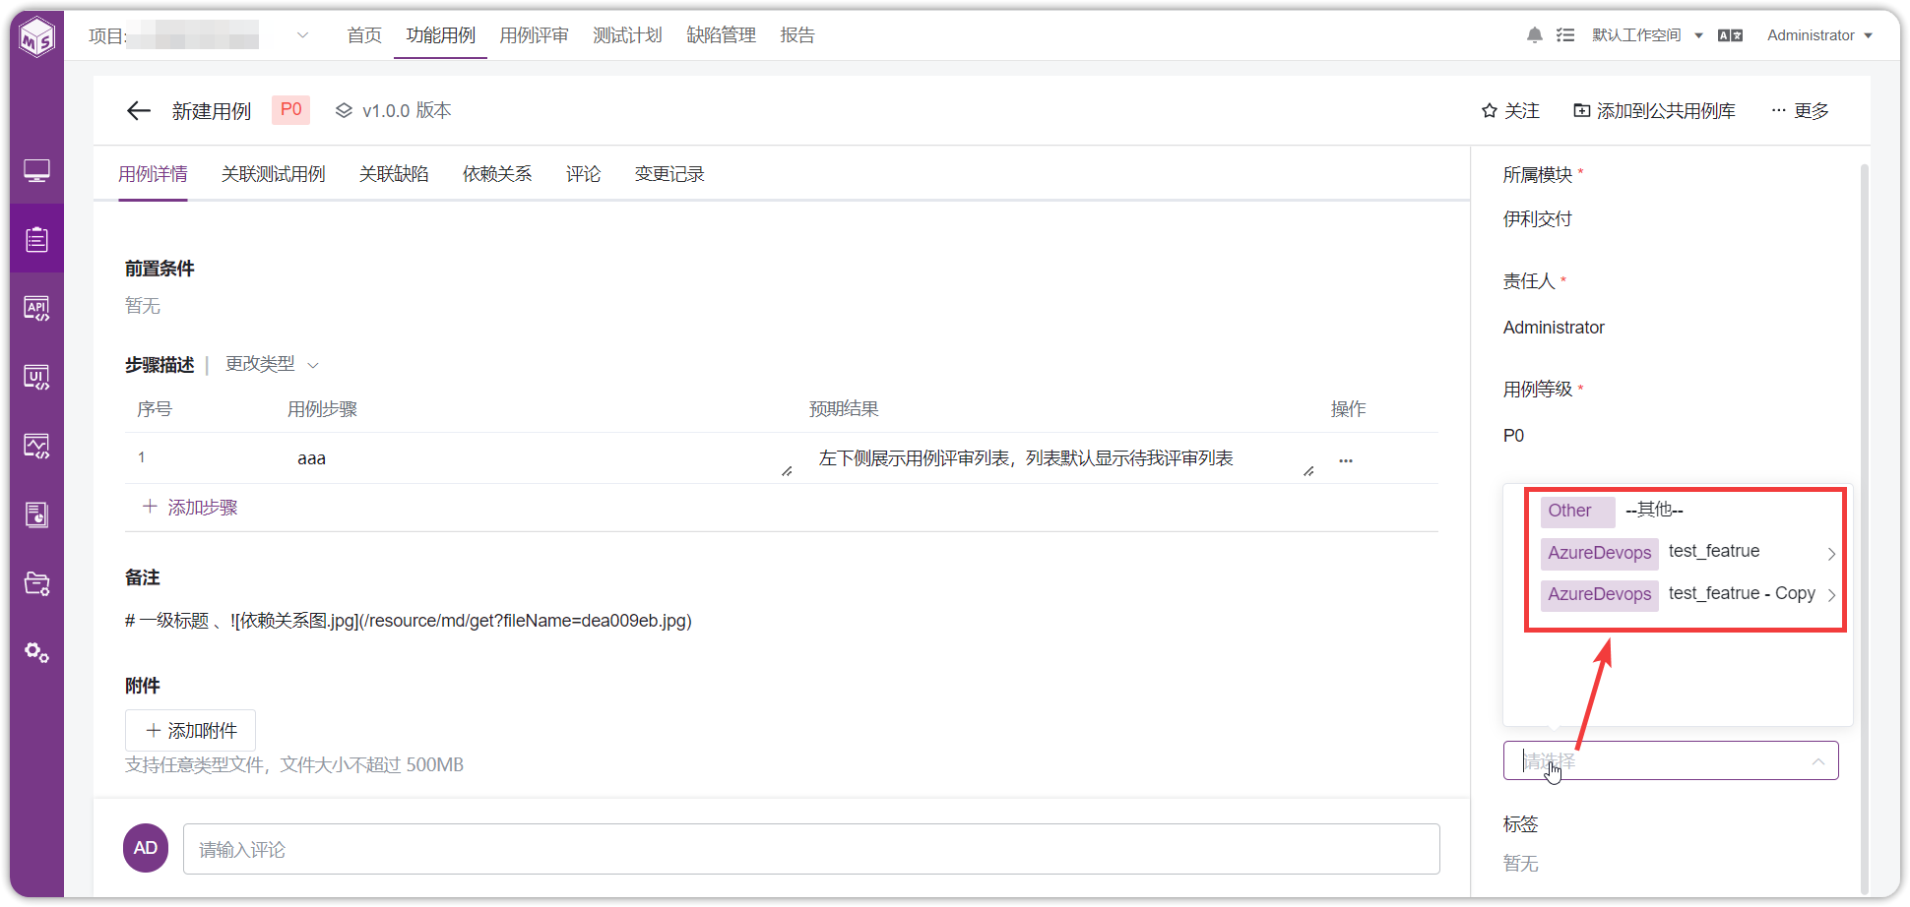This screenshot has height=907, width=1910.
Task: Click the v1.0.0 版本 label
Action: (x=407, y=110)
